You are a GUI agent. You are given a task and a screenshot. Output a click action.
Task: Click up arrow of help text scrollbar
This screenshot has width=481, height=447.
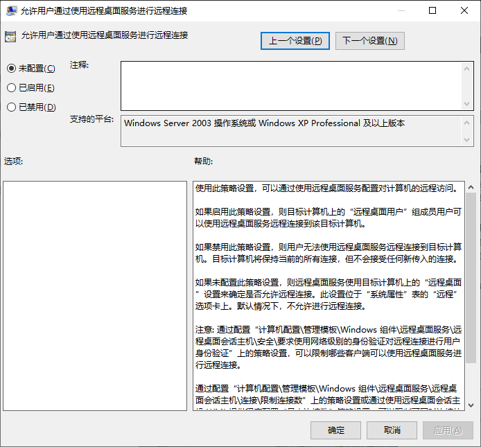[471, 187]
